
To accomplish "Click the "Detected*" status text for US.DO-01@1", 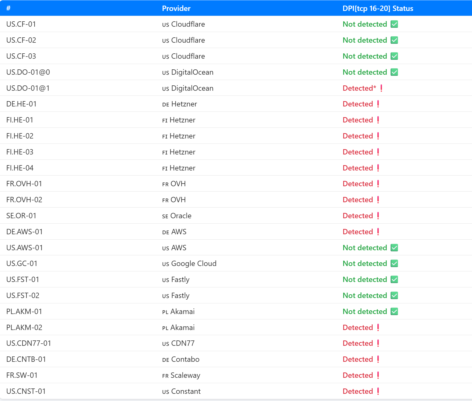I will (x=360, y=88).
